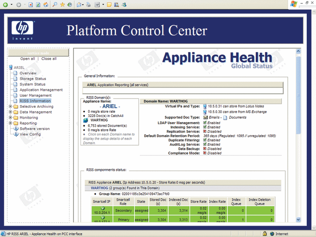Stop page loading with the red X icon

tap(30, 5)
